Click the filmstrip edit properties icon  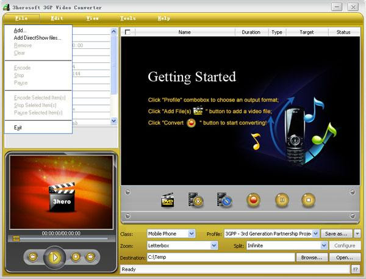(224, 200)
